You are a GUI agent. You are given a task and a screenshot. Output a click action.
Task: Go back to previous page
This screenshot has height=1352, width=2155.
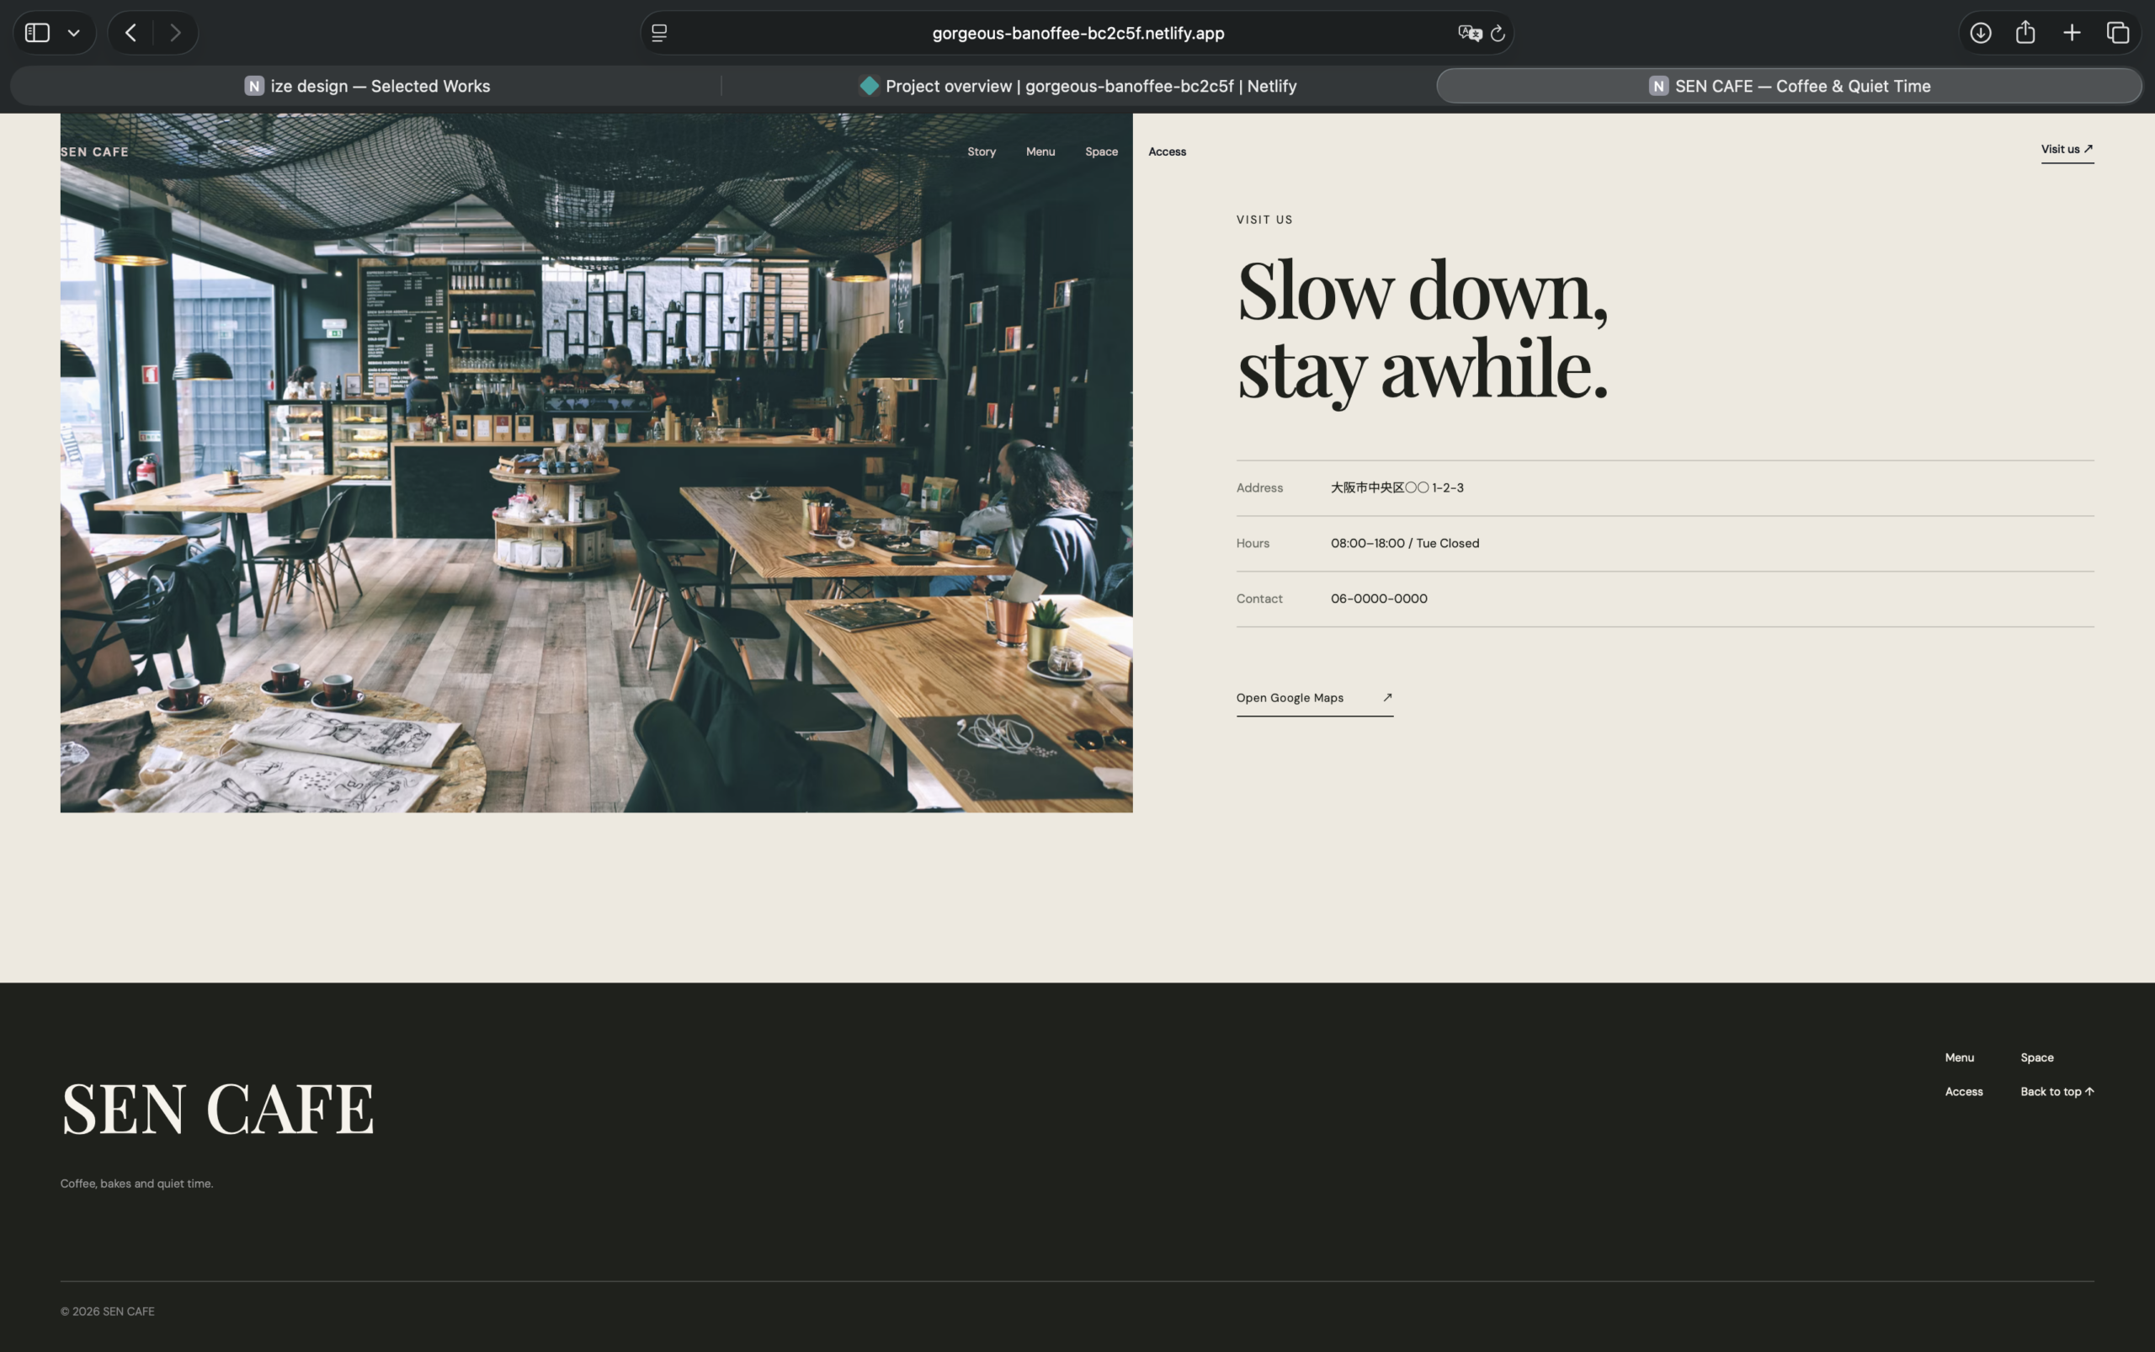[130, 33]
